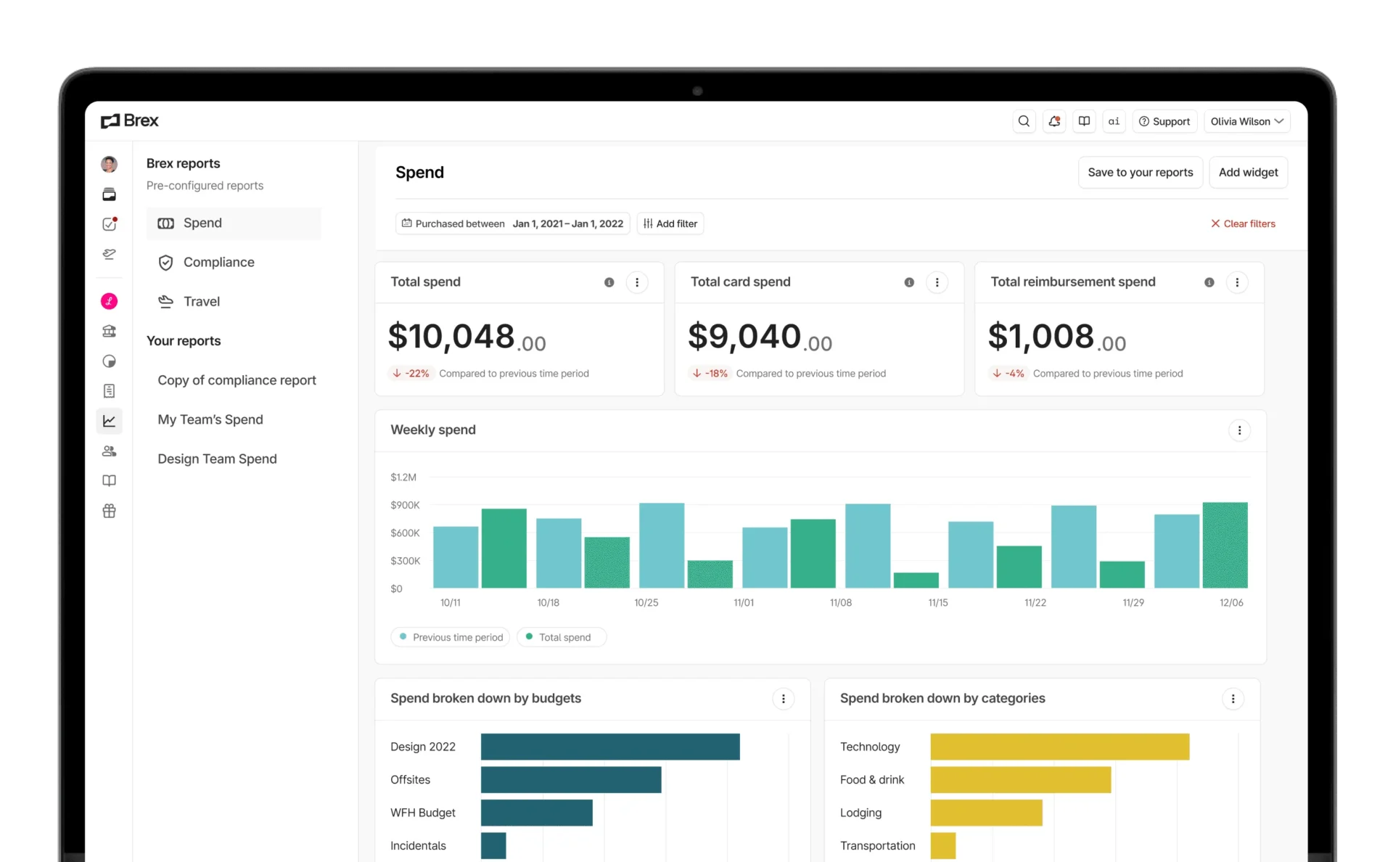Open the Design Team Spend report

217,459
